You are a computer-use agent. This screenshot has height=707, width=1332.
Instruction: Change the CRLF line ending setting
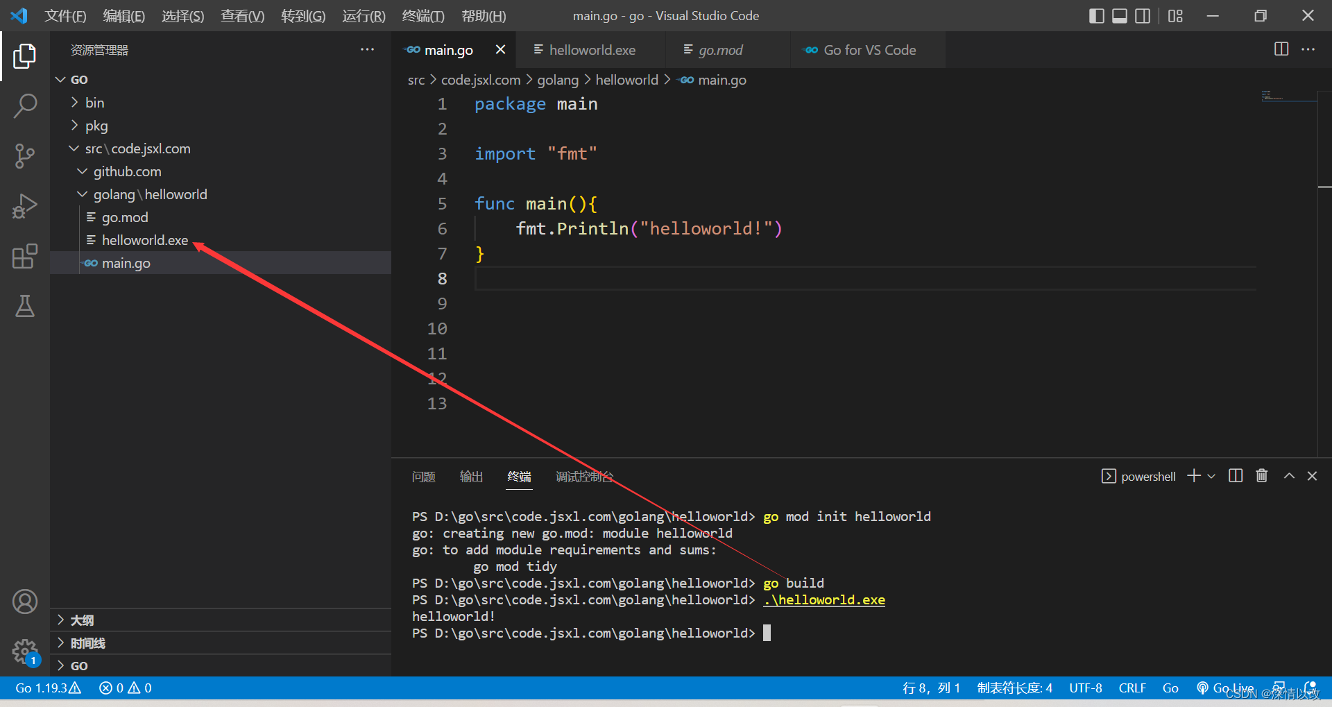click(1132, 688)
